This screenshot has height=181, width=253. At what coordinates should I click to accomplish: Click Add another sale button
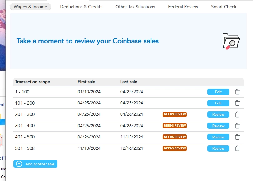click(35, 164)
